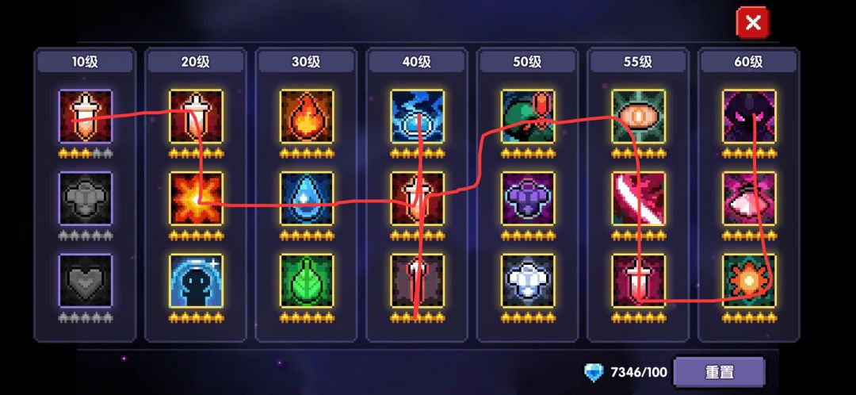Select the orange flame skill icon
Screen dimensions: 856x395
click(306, 117)
